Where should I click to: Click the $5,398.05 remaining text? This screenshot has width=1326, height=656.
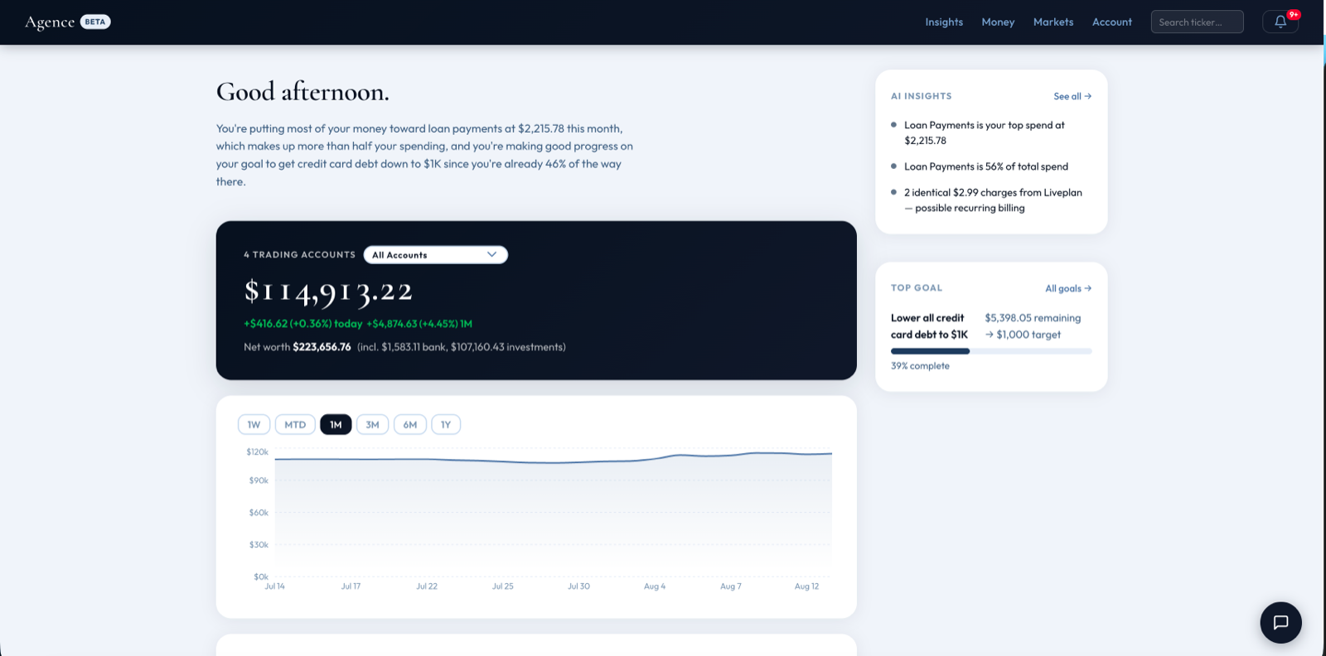coord(1033,318)
